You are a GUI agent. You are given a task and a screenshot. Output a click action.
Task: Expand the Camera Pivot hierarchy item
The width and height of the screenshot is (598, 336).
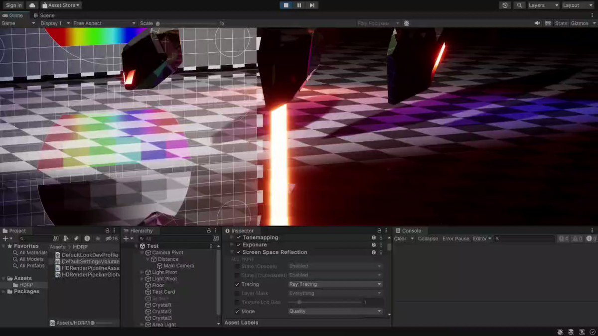143,252
